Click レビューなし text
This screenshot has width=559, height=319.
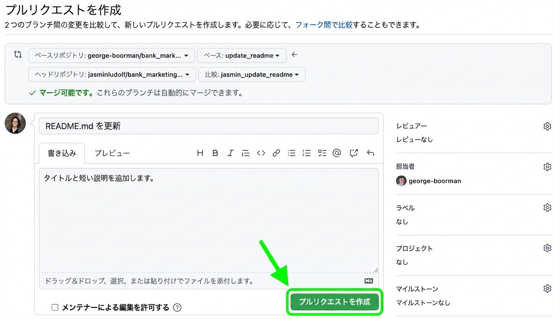tap(415, 140)
